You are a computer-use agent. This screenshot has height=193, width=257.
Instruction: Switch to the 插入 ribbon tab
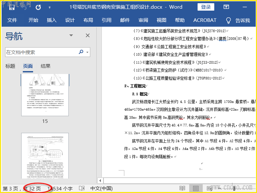click(x=52, y=20)
